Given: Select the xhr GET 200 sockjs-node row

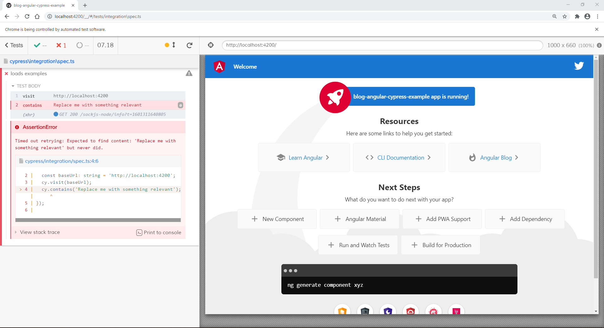Looking at the screenshot, I should click(x=98, y=114).
